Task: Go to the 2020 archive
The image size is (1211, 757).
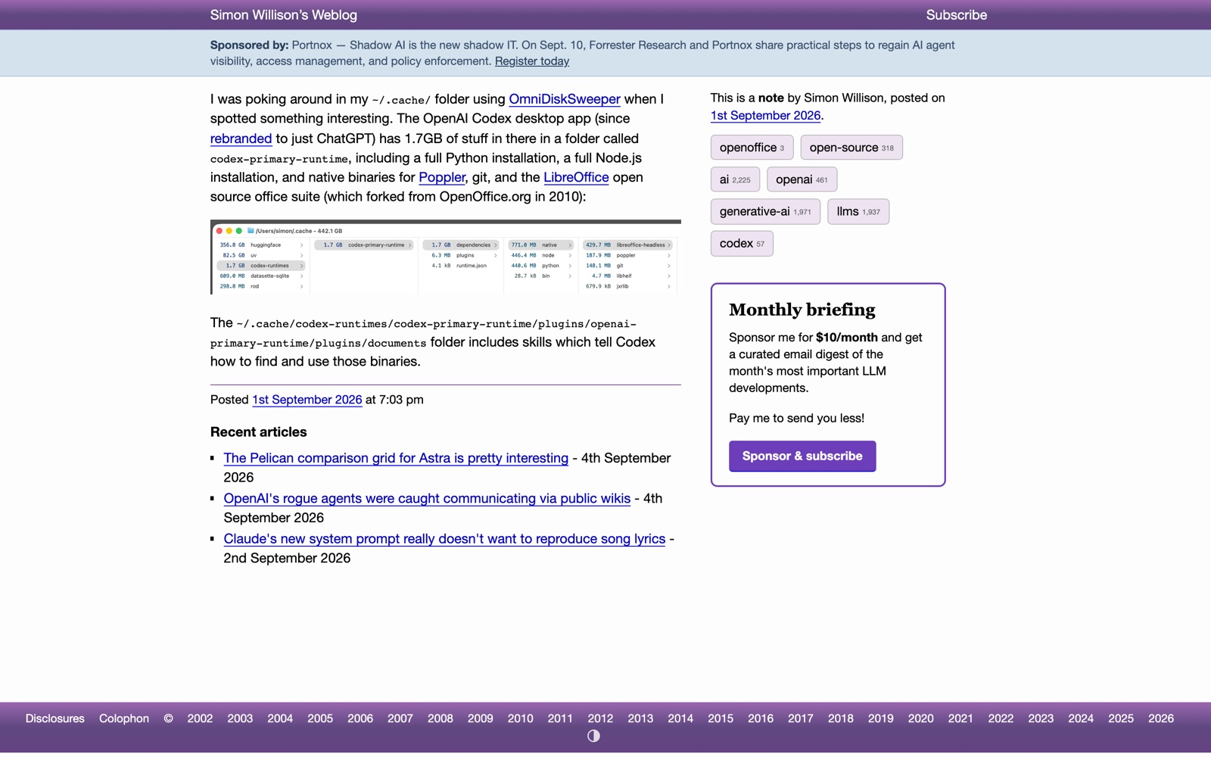Action: (x=921, y=718)
